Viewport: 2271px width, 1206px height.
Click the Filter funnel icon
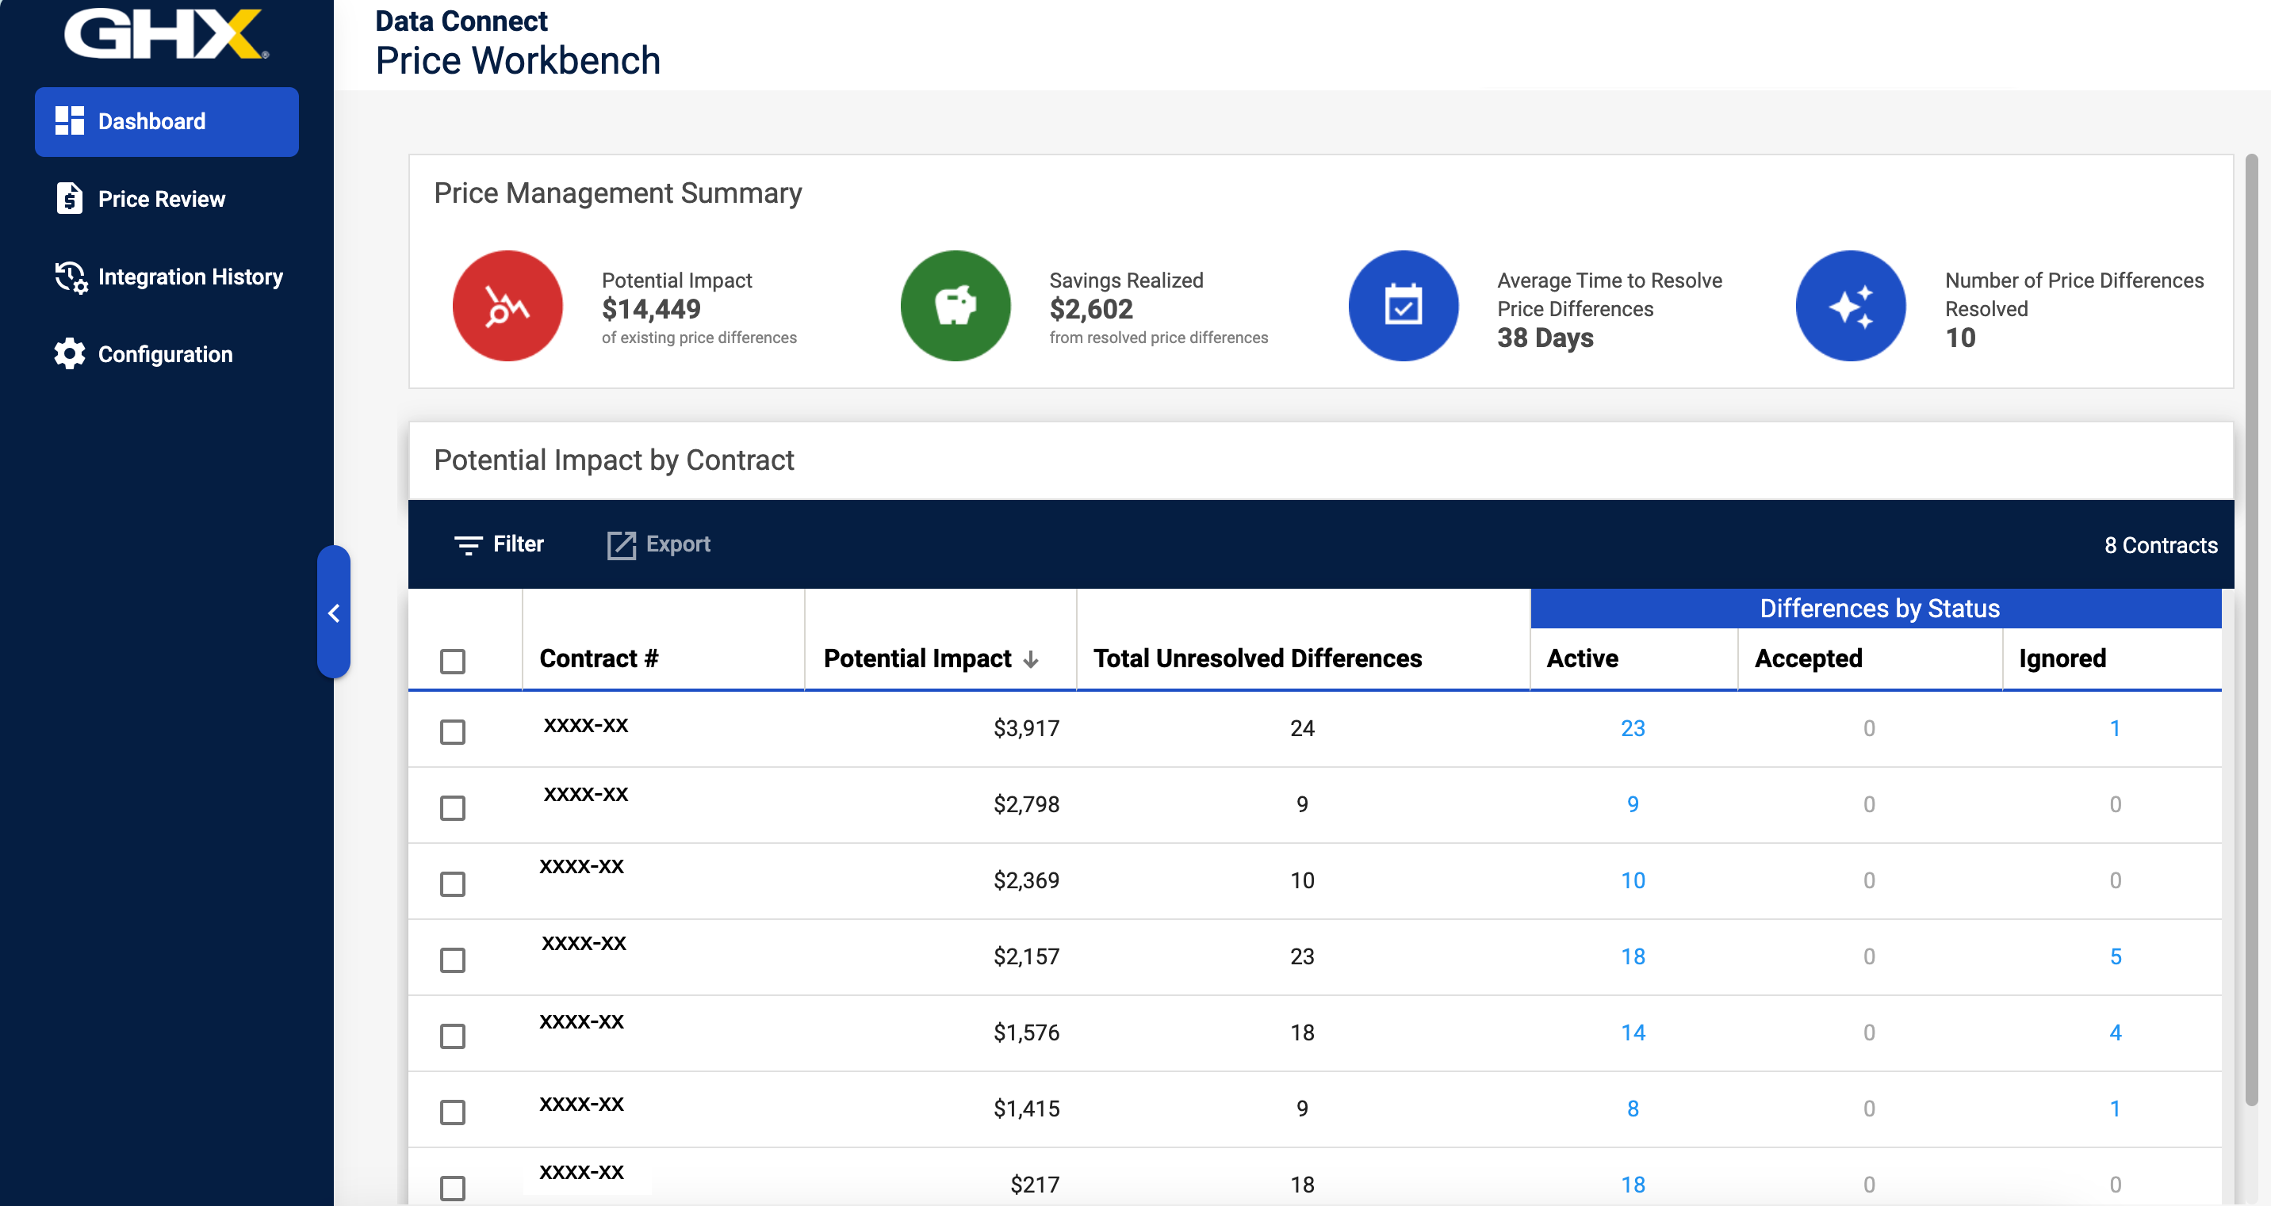pos(467,544)
